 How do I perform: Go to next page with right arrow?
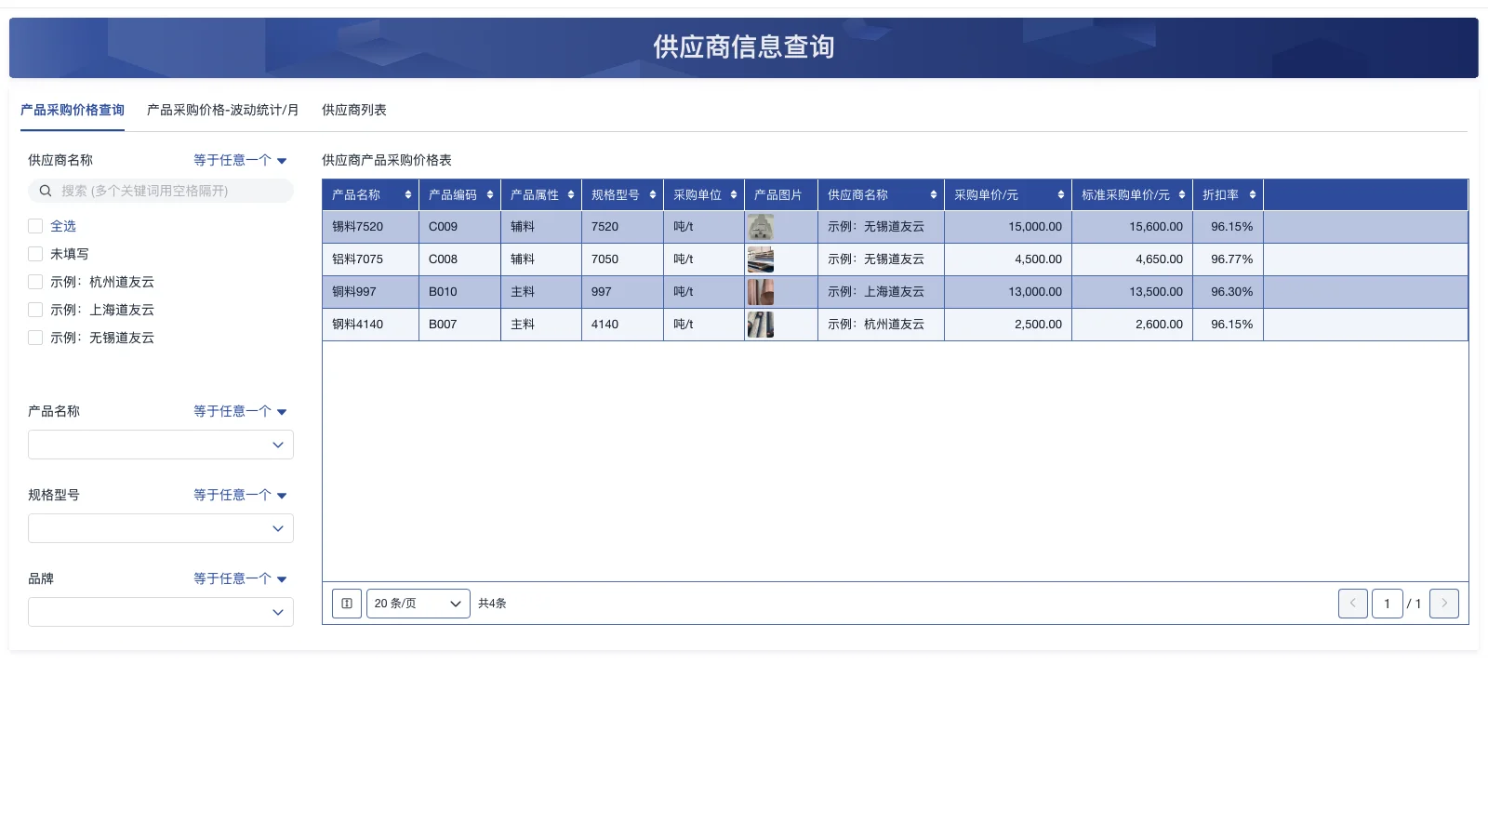tap(1443, 603)
